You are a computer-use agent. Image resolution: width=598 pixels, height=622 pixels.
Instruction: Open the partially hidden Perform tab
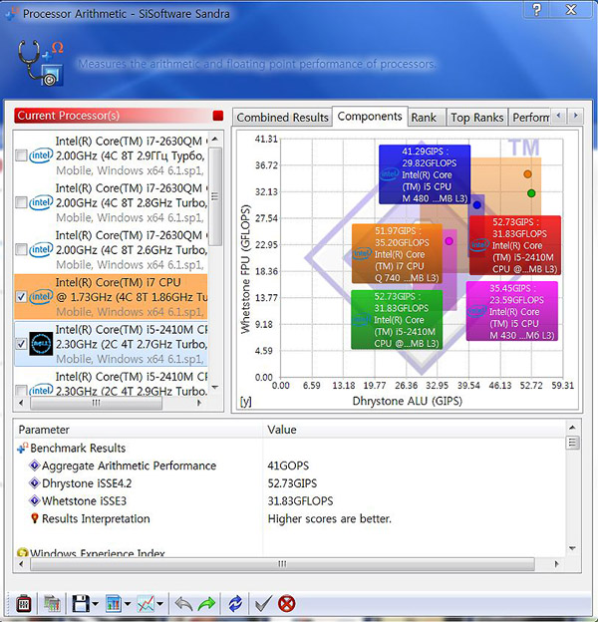coord(530,118)
